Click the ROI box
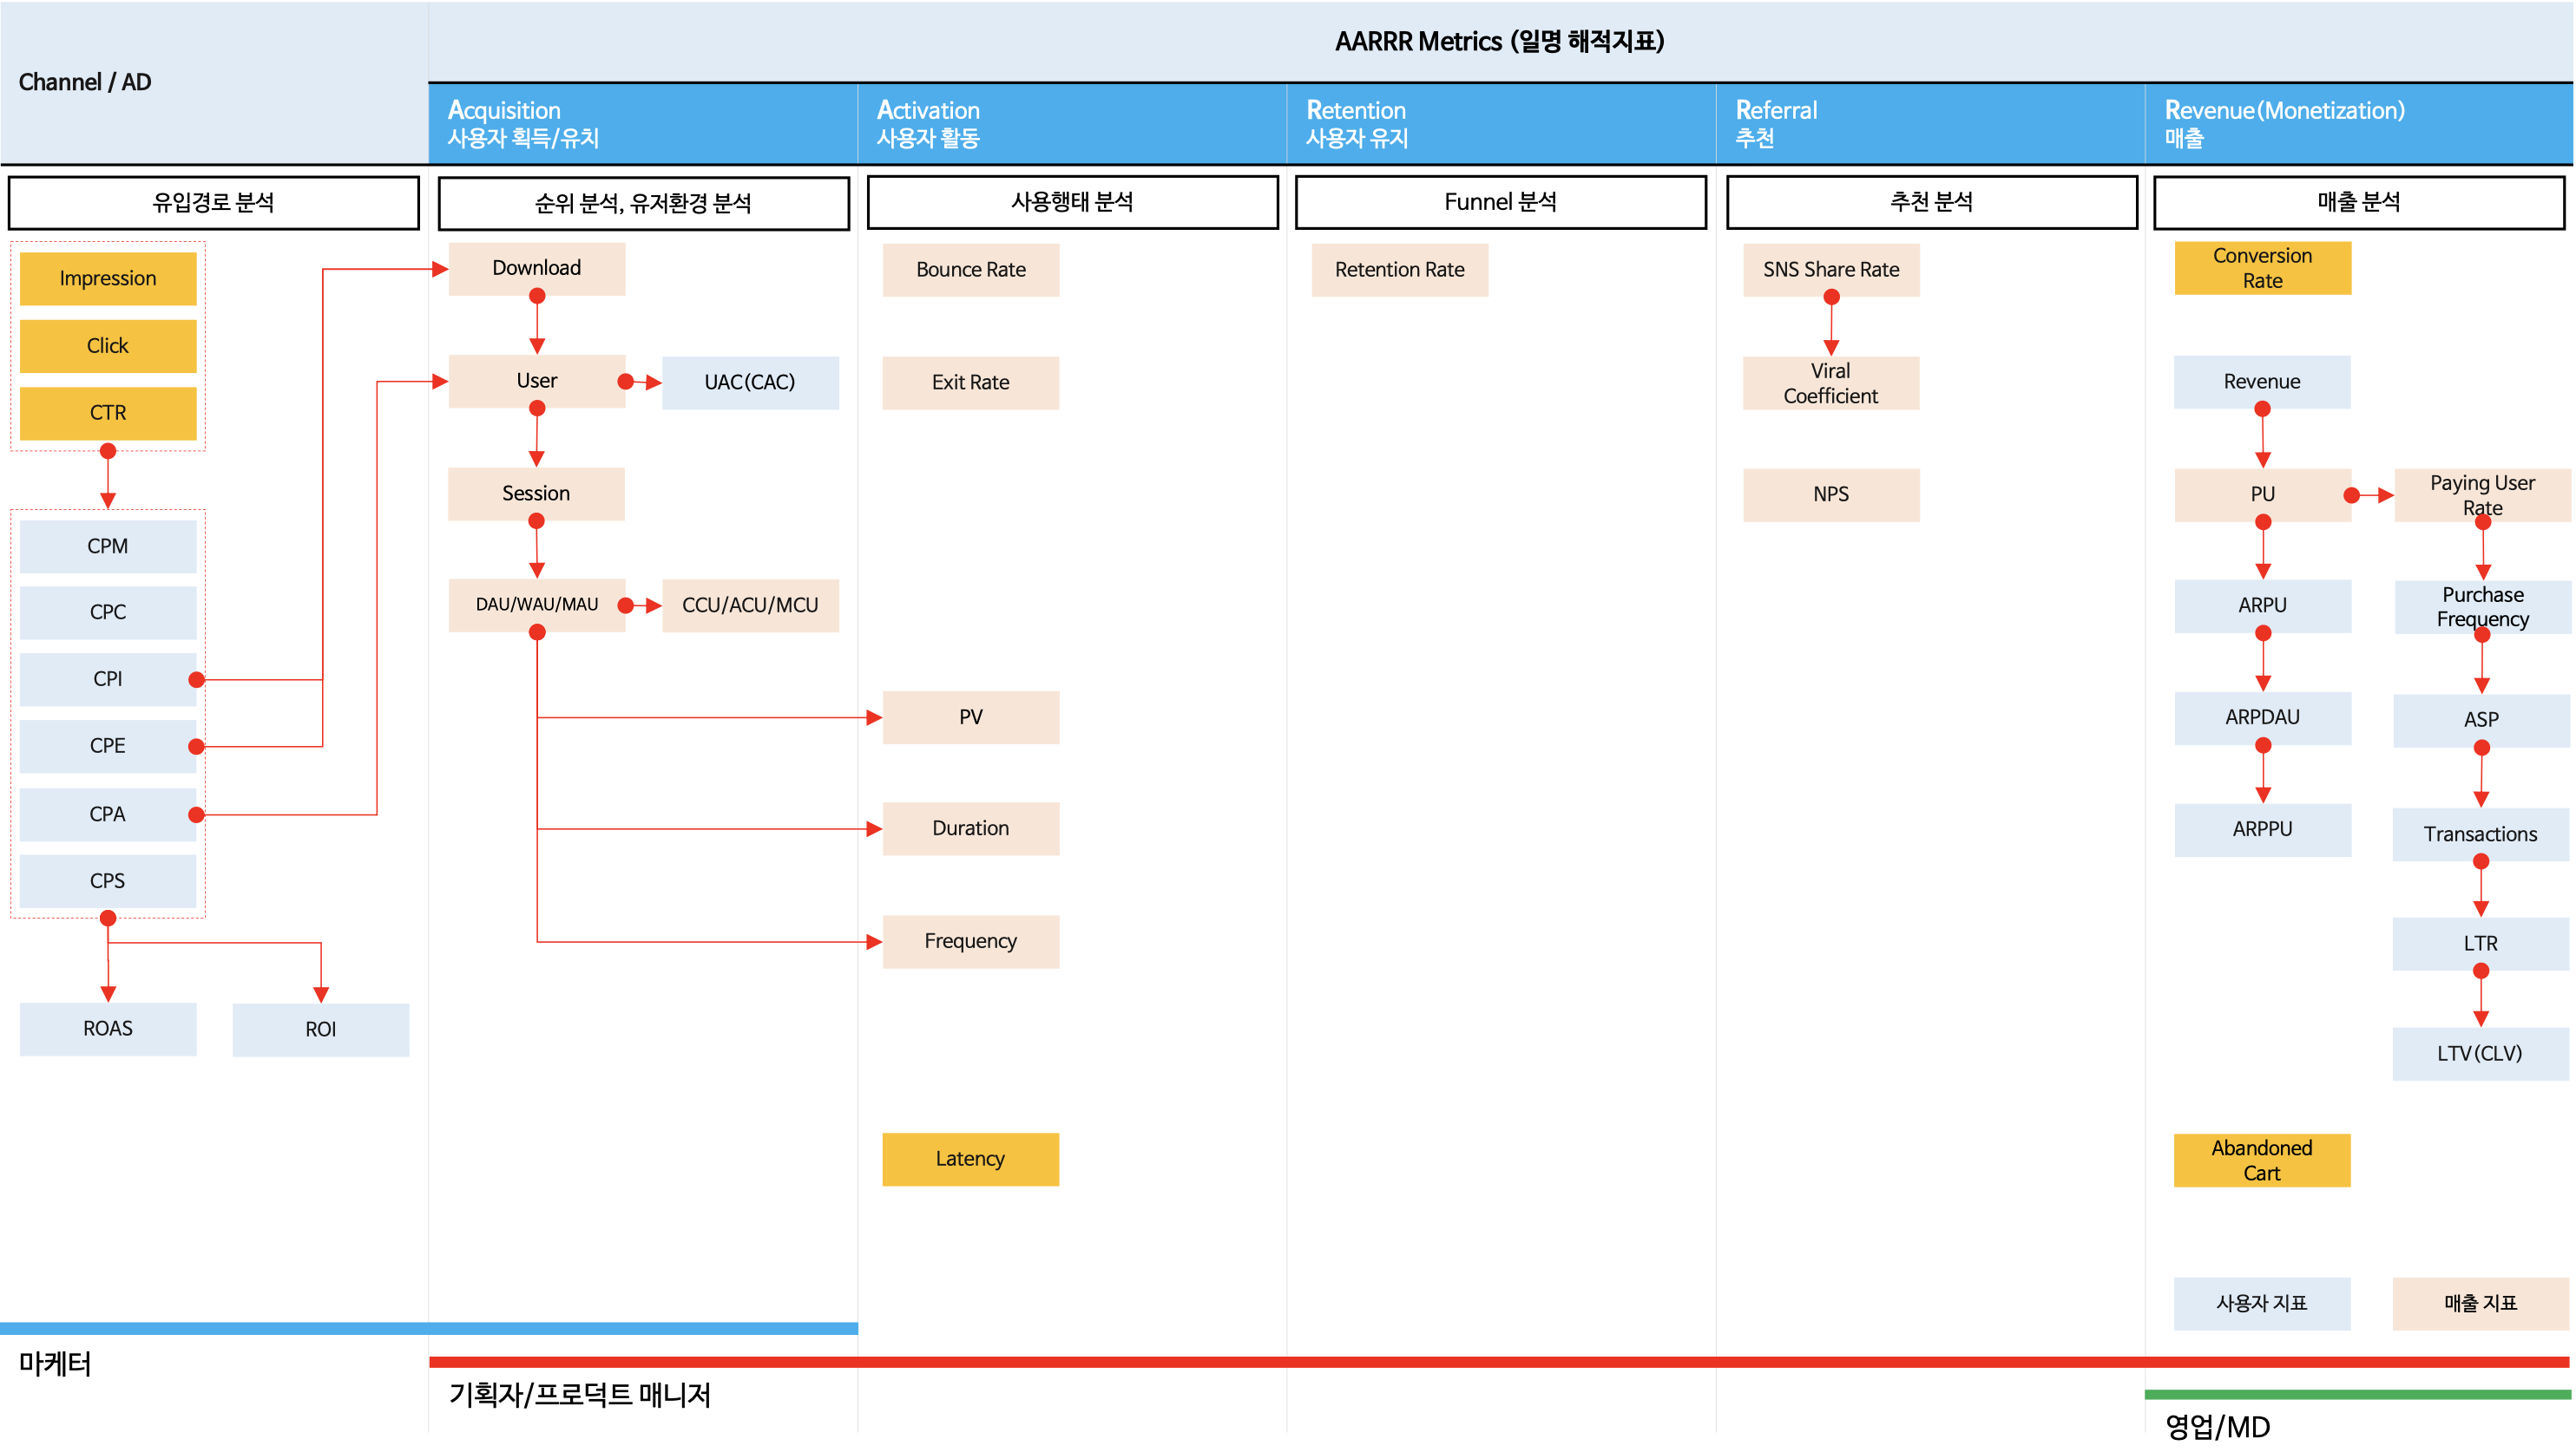This screenshot has height=1452, width=2576. pyautogui.click(x=320, y=1030)
